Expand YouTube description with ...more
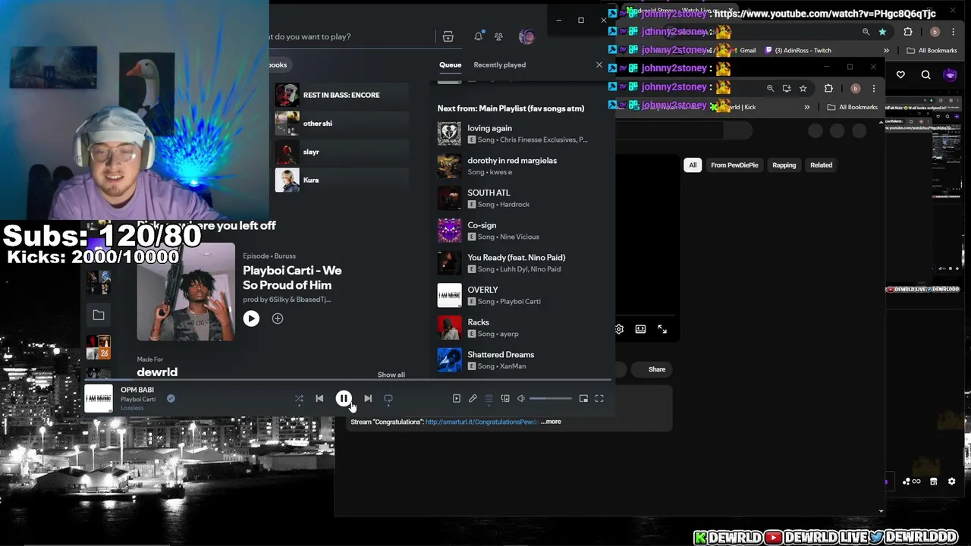This screenshot has height=546, width=971. coord(551,422)
